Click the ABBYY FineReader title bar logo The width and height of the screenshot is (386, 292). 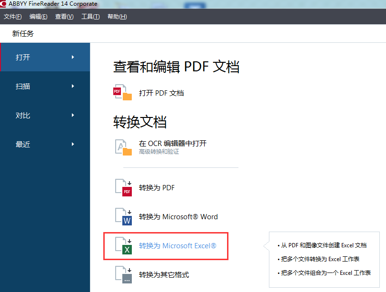coord(4,4)
